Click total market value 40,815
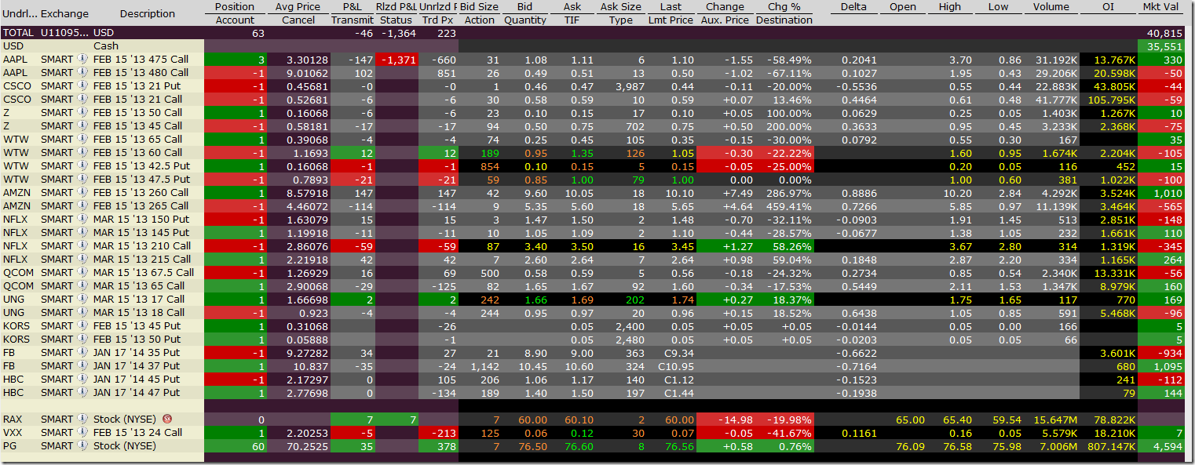Image resolution: width=1195 pixels, height=465 pixels. [1165, 33]
